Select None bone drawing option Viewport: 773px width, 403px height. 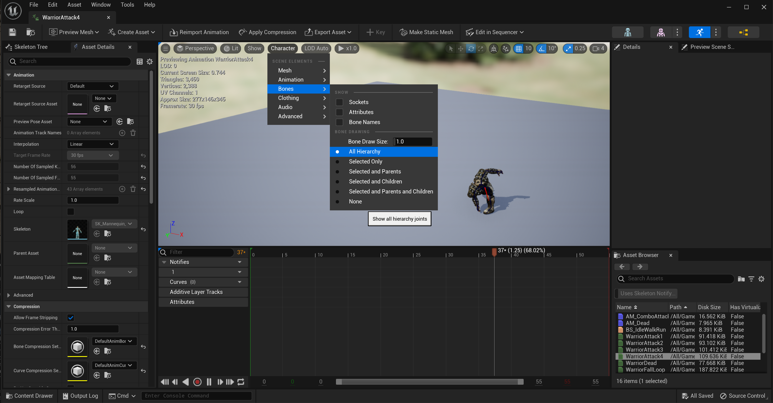point(383,201)
